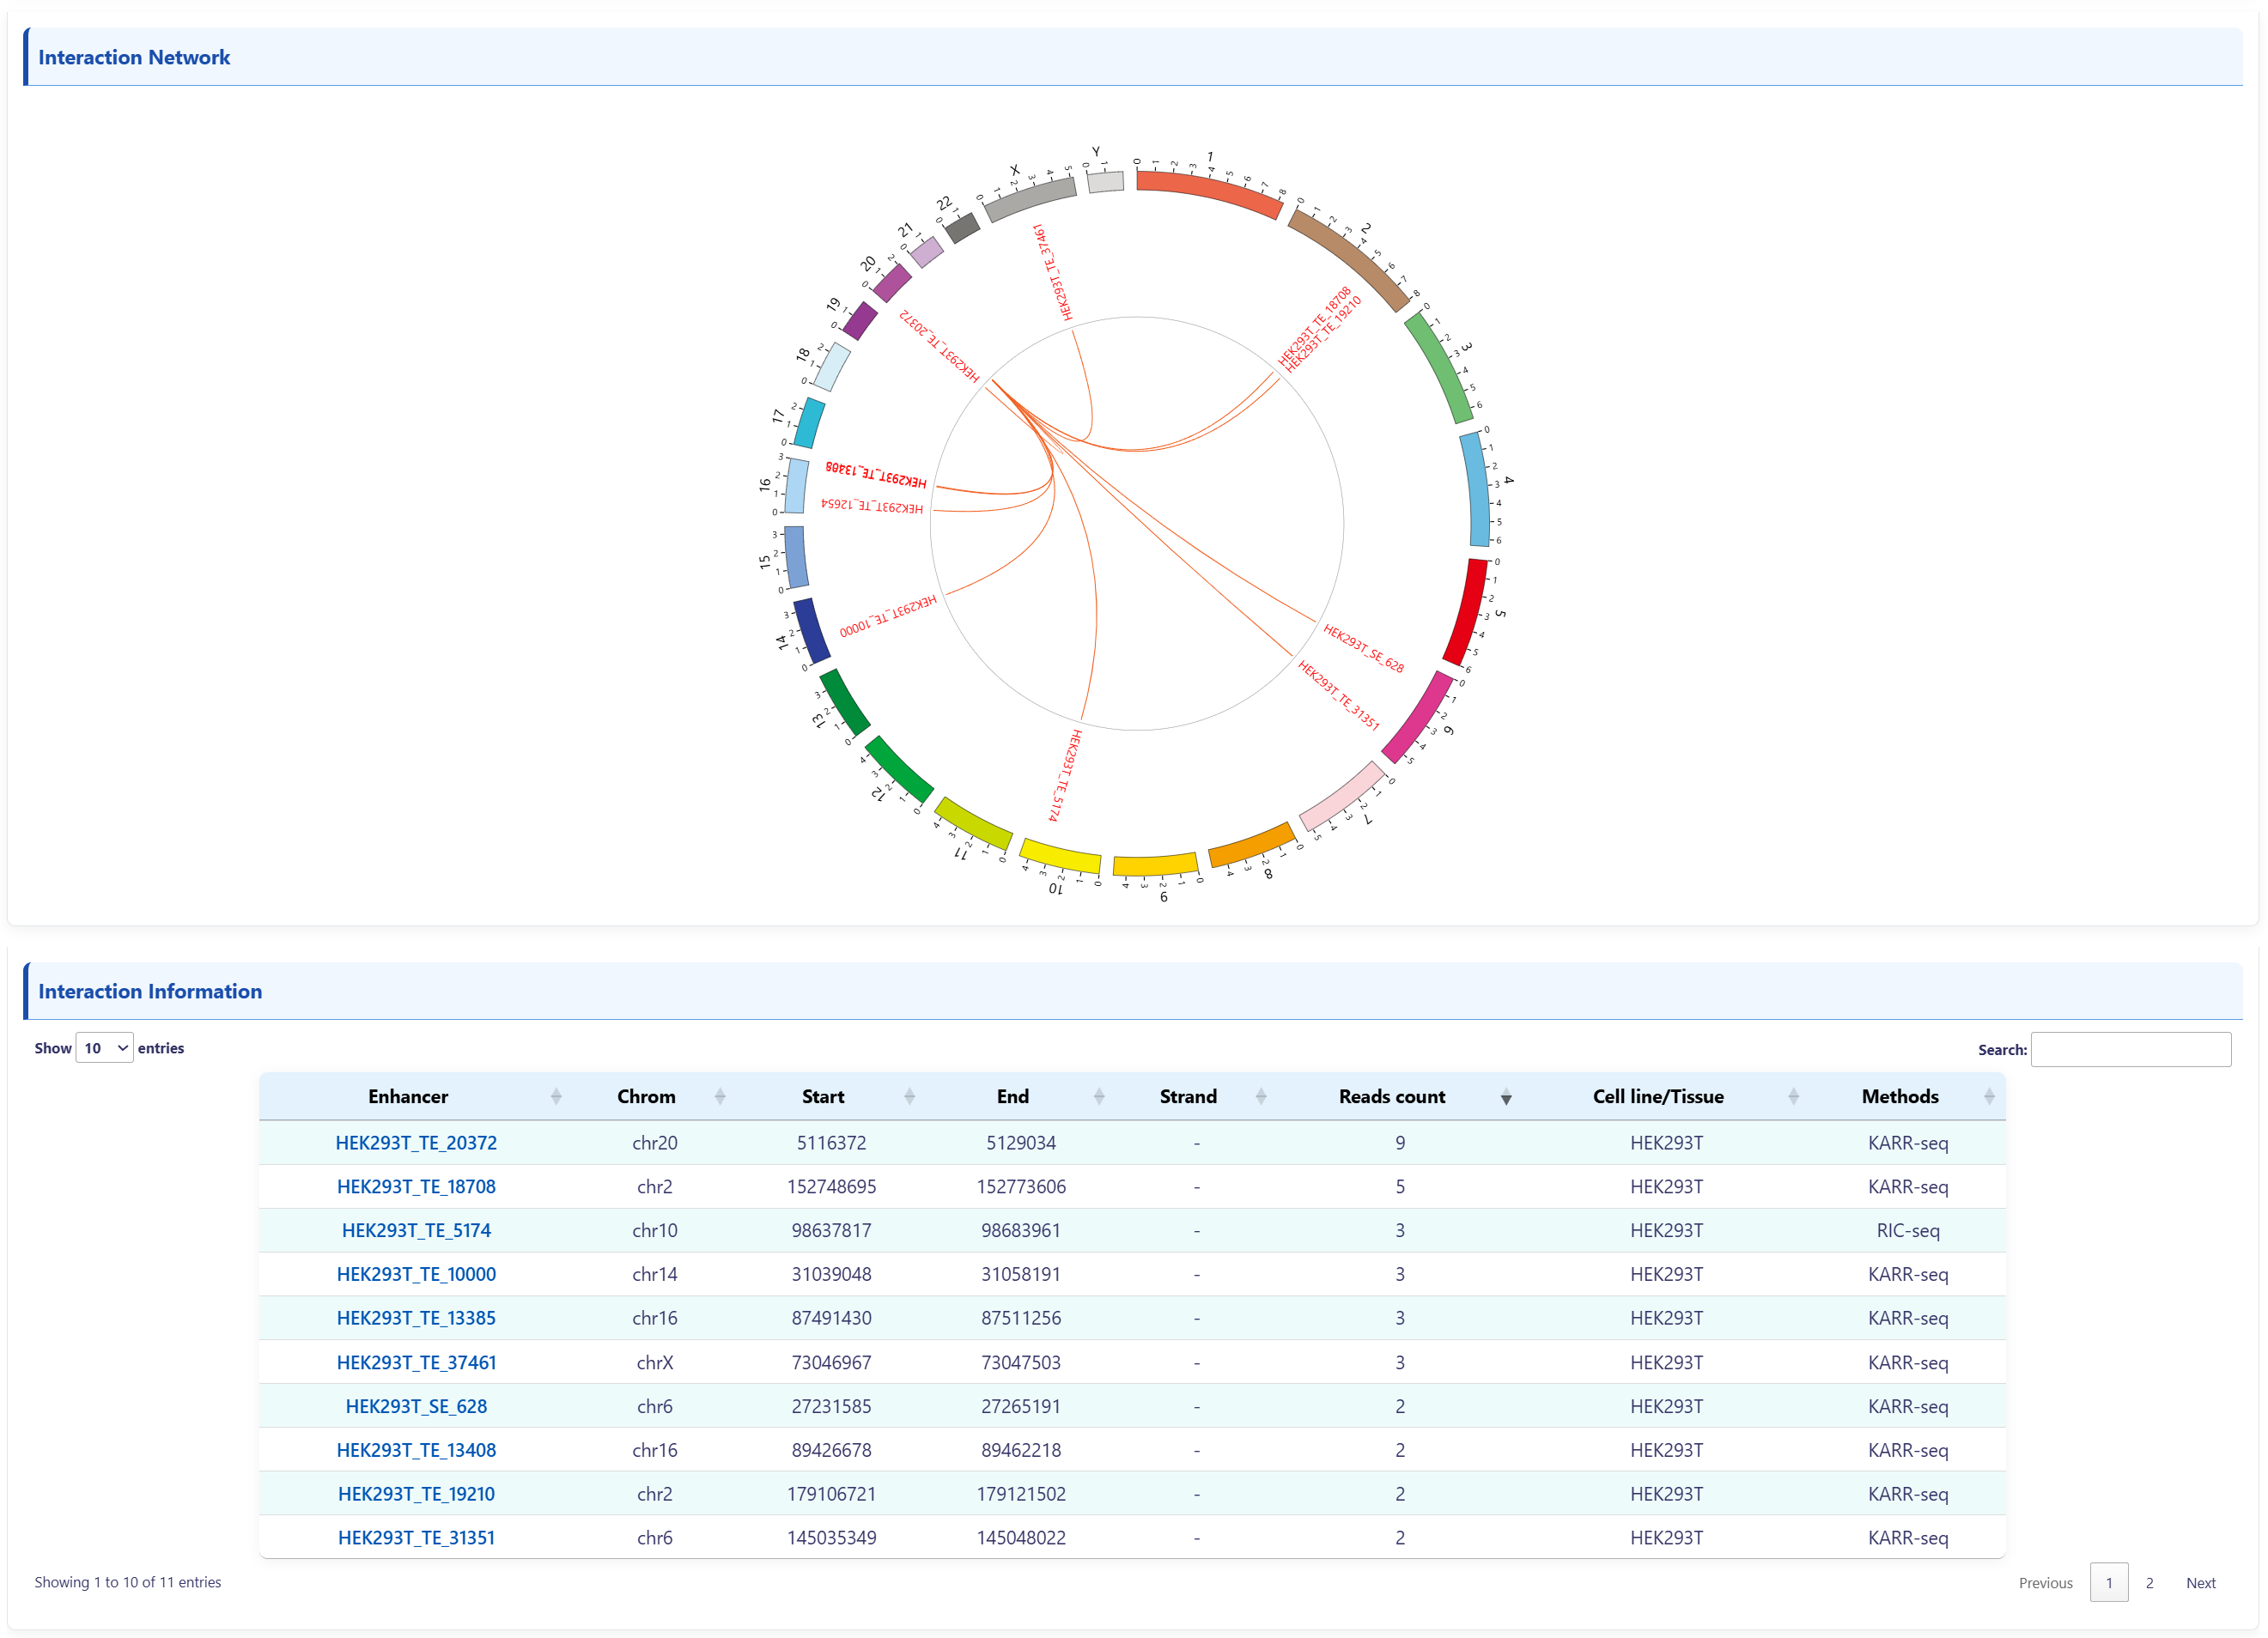Open the Show entries dropdown
Image resolution: width=2268 pixels, height=1638 pixels.
tap(105, 1048)
